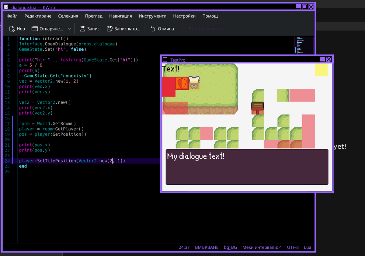The height and width of the screenshot is (256, 365).
Task: Click the player:SetTilePosition code line
Action: point(72,161)
